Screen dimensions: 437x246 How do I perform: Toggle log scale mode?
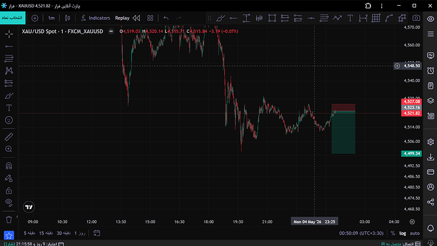point(403,233)
